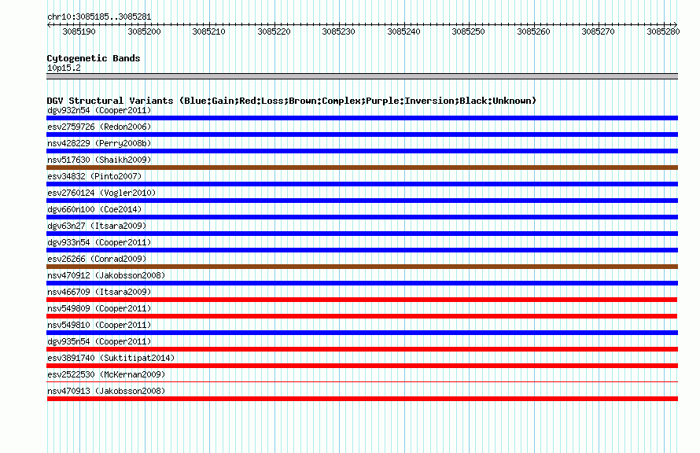Click ruler position 3085200

click(144, 31)
